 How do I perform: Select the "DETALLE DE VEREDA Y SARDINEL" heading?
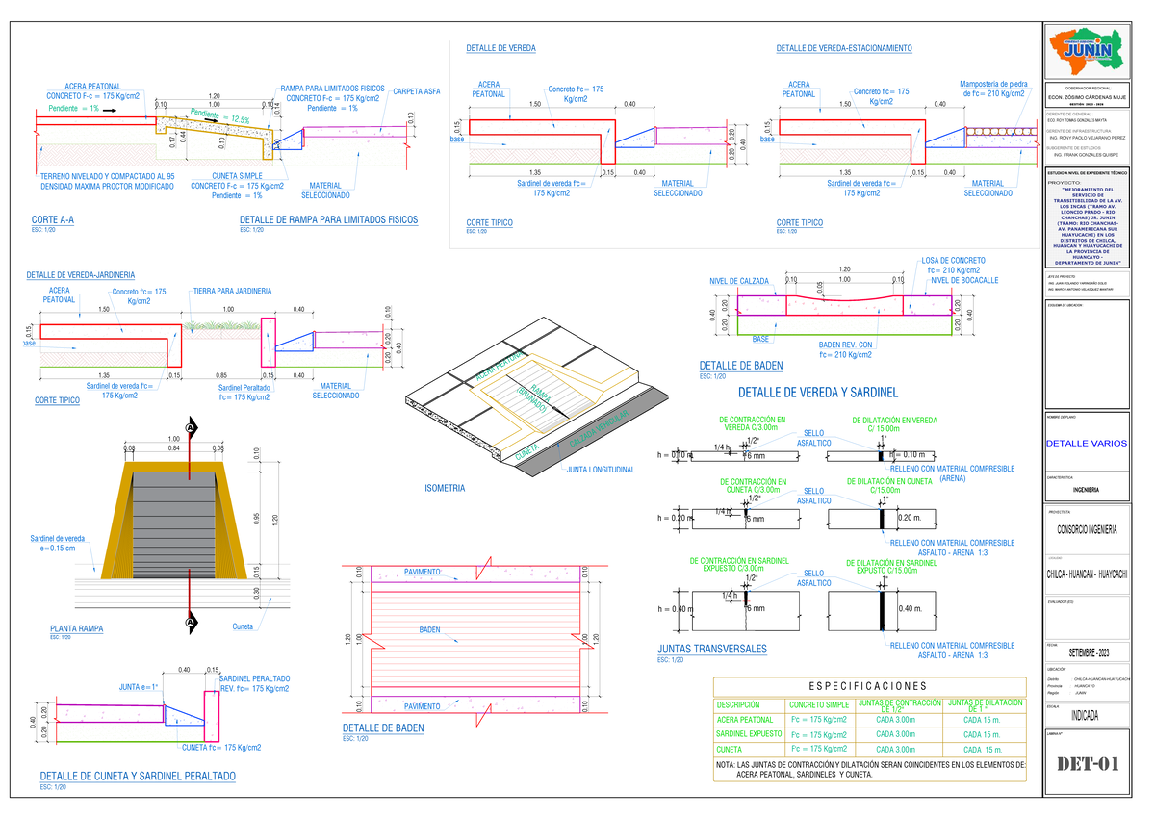(817, 393)
